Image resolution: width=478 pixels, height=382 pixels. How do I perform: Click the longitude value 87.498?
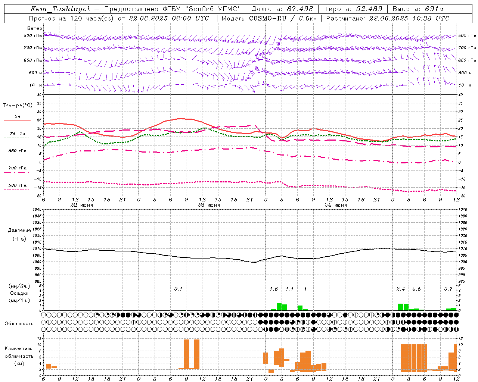pyautogui.click(x=300, y=9)
